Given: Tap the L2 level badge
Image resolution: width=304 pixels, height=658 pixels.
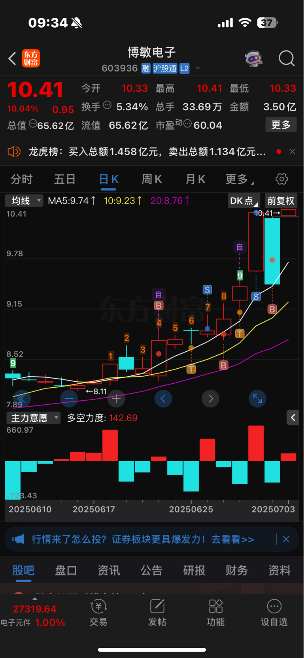Looking at the screenshot, I should (x=185, y=68).
